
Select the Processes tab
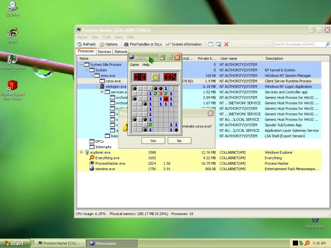click(86, 51)
